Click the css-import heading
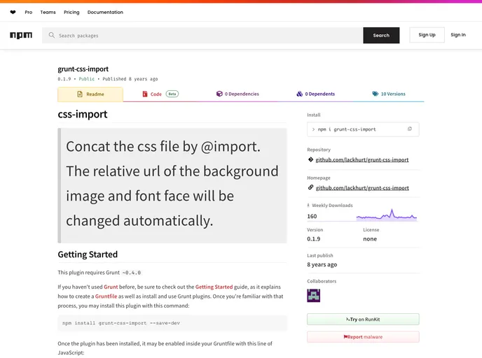This screenshot has height=358, width=482. click(x=83, y=114)
